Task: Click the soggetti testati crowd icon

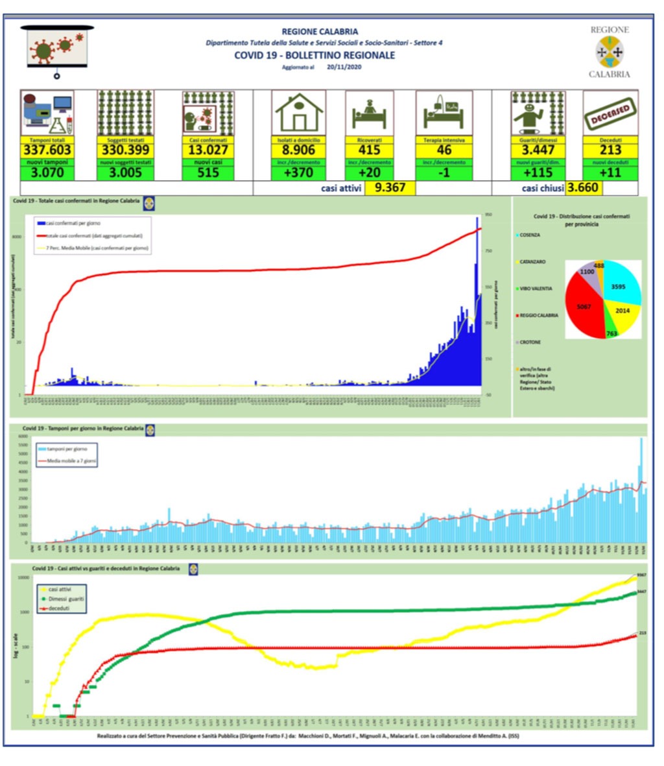Action: [126, 113]
